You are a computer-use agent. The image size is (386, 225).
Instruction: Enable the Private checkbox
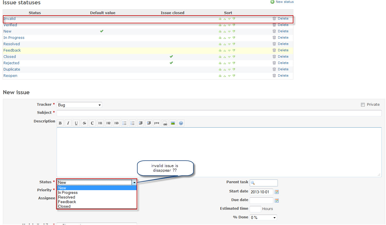[363, 104]
